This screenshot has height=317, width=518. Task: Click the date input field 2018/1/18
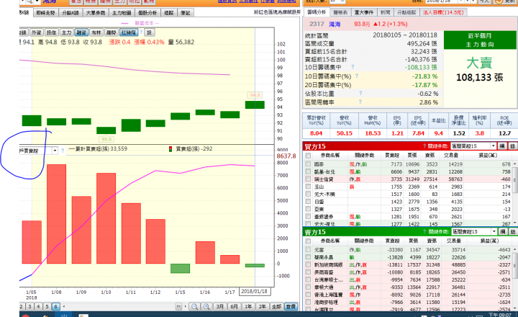pos(441,1)
